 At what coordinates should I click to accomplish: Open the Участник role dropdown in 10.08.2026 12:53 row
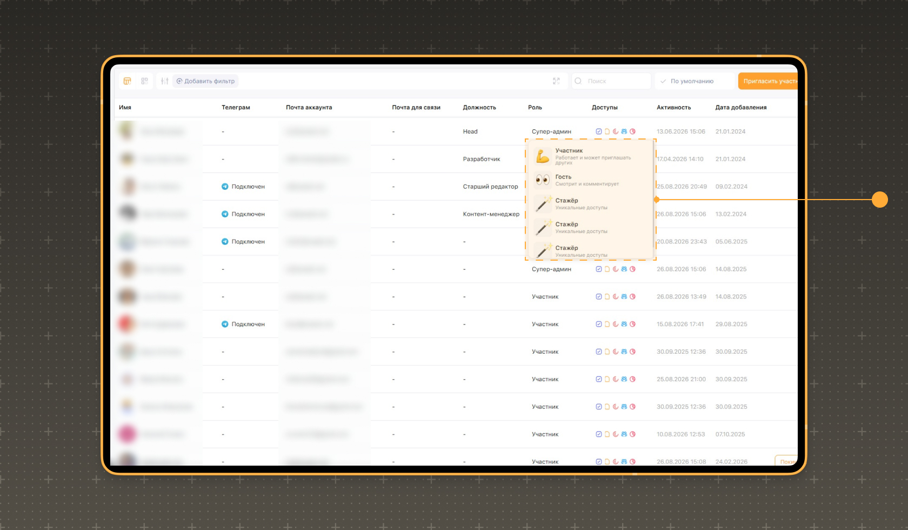(545, 434)
